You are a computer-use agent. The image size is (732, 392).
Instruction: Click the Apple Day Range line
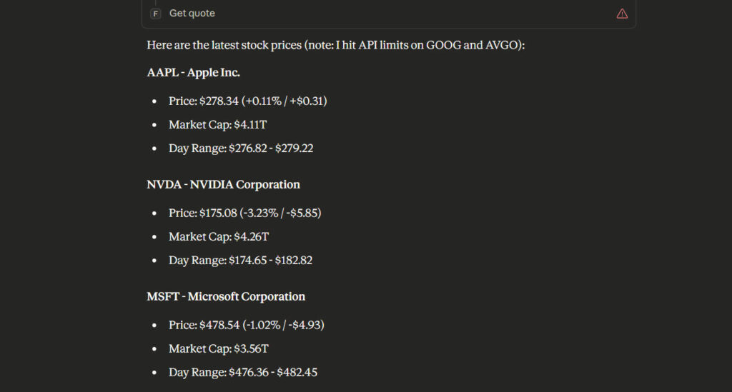pos(241,149)
